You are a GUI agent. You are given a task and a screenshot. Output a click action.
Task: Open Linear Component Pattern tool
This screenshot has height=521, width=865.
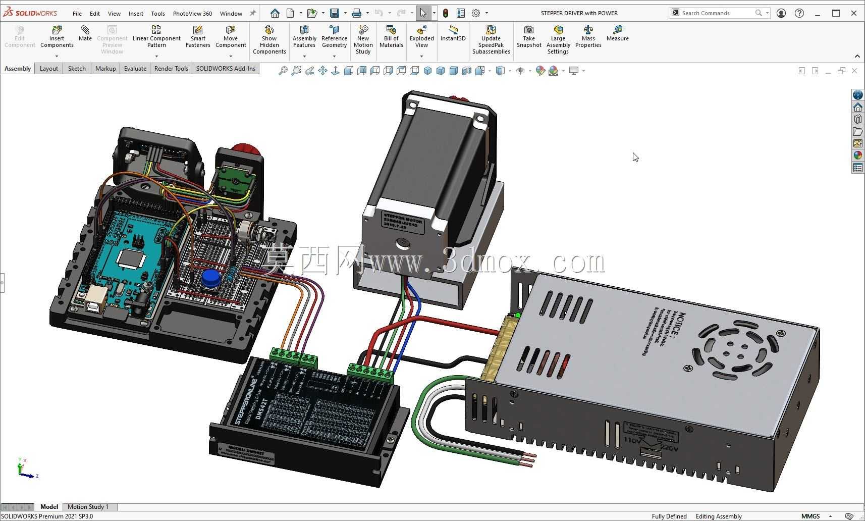[156, 36]
